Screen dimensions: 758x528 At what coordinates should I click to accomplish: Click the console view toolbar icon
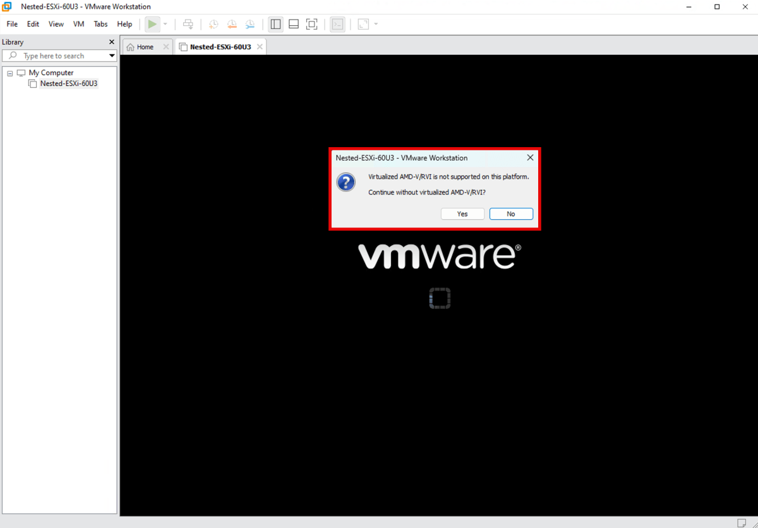click(338, 24)
